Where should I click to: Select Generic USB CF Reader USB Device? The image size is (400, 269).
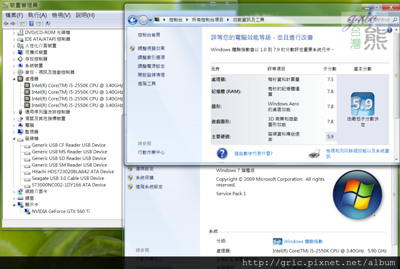[69, 145]
